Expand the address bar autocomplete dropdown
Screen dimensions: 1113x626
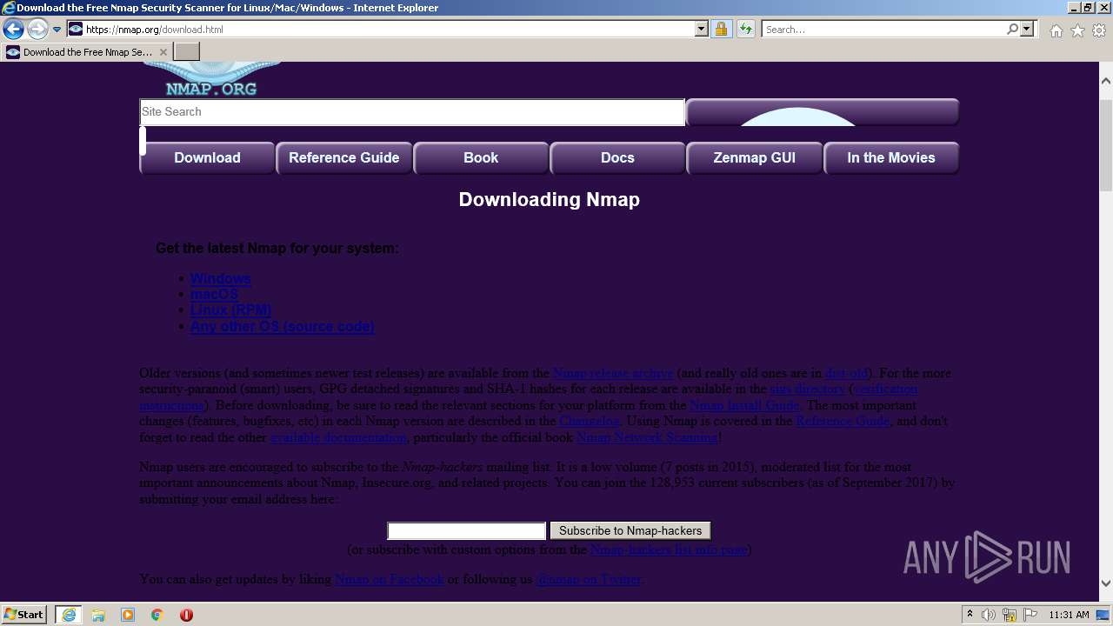coord(702,30)
